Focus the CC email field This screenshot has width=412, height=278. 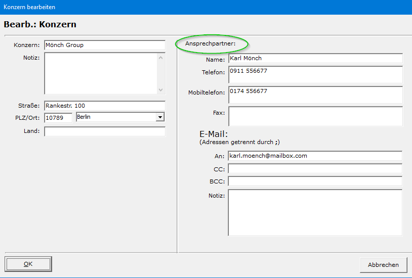(x=315, y=168)
